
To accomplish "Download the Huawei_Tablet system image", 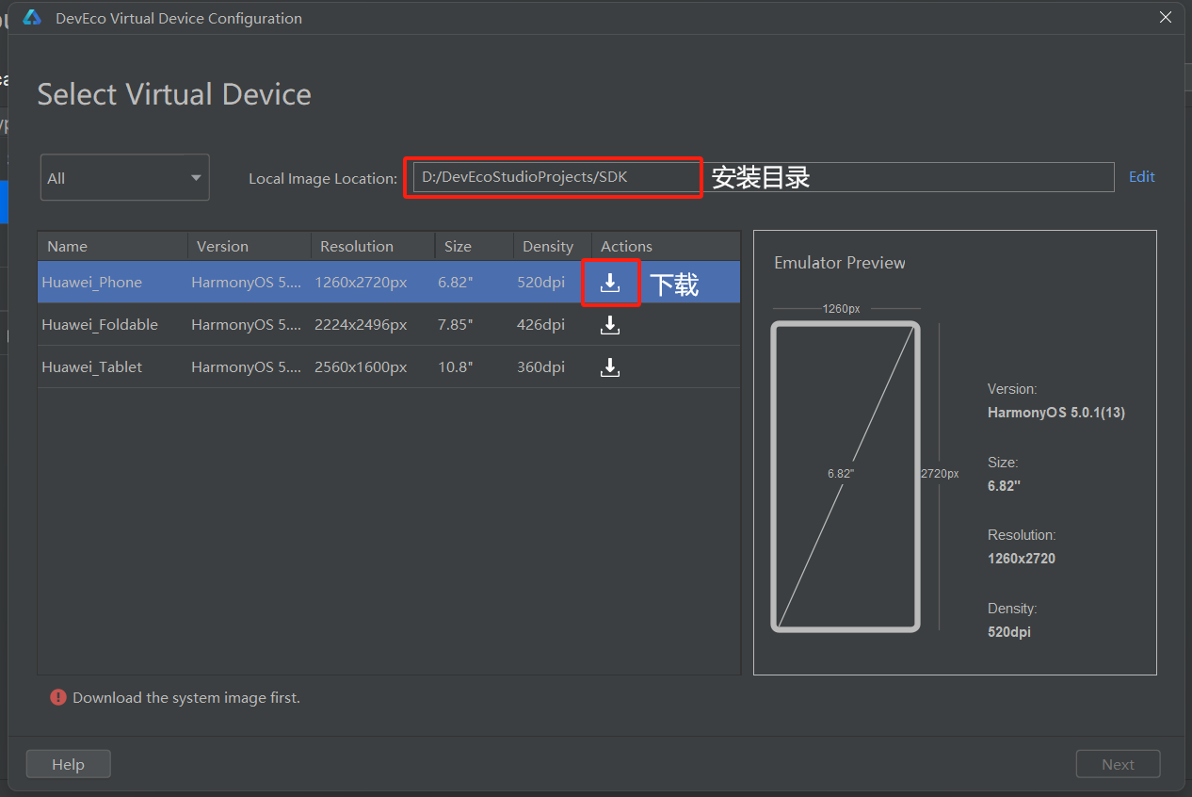I will 610,366.
